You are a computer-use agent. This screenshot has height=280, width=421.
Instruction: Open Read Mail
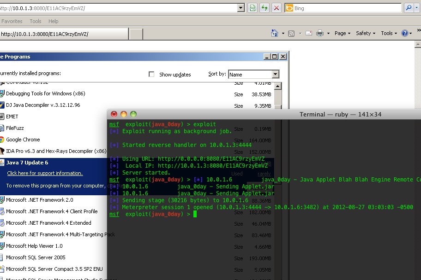pos(308,33)
